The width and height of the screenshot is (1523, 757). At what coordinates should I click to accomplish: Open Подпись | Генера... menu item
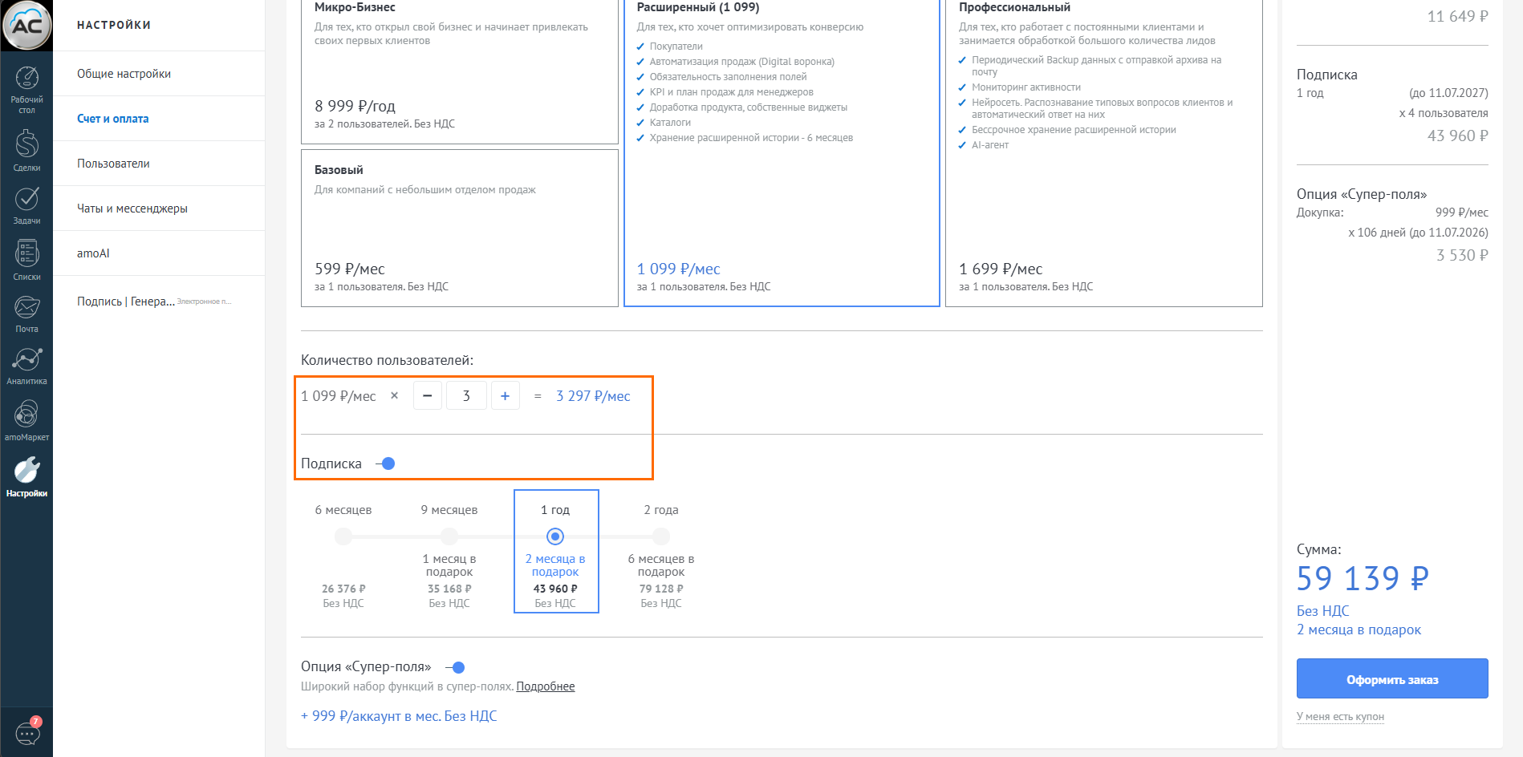(x=159, y=302)
